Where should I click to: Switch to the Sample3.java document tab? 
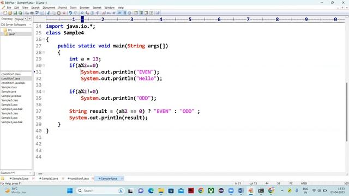pos(50,179)
